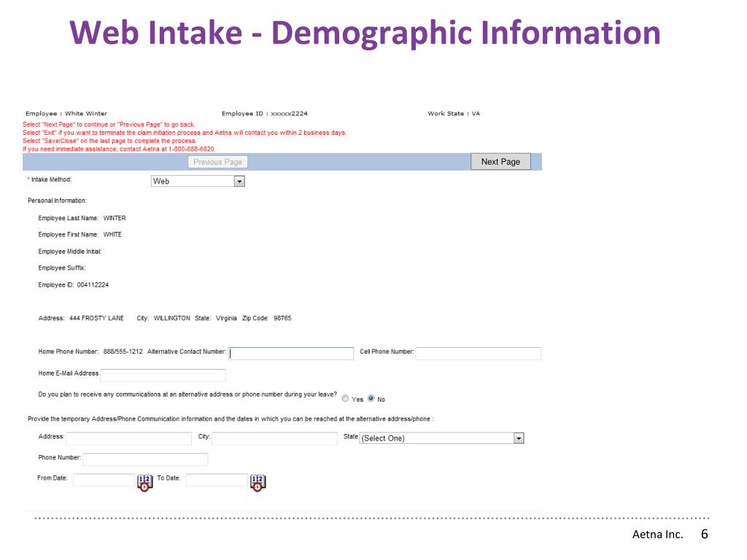The width and height of the screenshot is (747, 560).
Task: Click the header text Work State : VA
Action: pyautogui.click(x=454, y=113)
